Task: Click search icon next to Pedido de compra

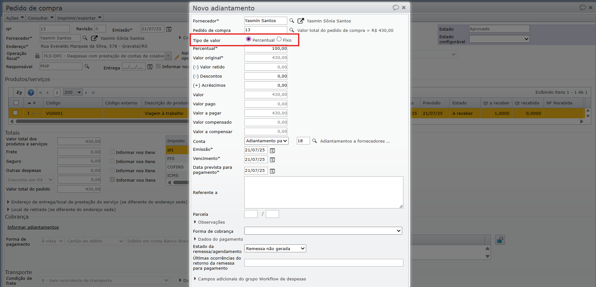Action: click(292, 30)
